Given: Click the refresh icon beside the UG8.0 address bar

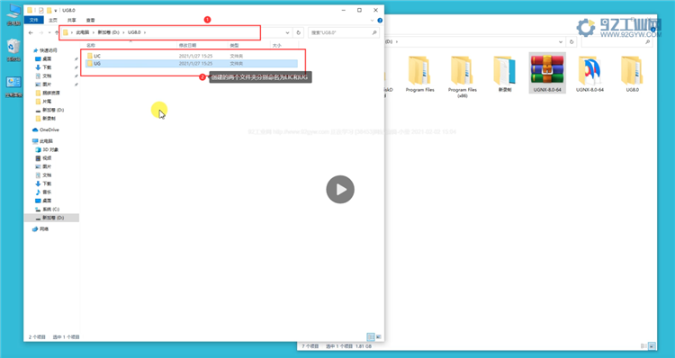Looking at the screenshot, I should 298,32.
